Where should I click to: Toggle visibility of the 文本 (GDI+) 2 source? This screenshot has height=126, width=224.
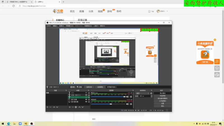(86, 95)
